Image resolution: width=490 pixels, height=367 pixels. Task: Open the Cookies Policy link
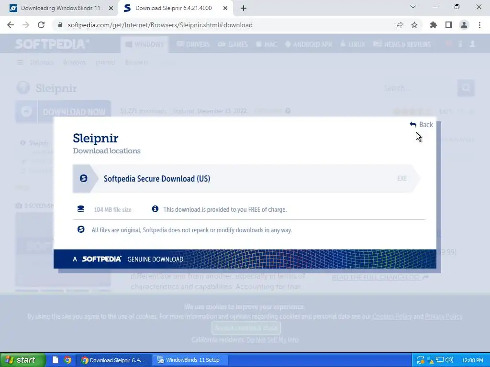tap(392, 316)
